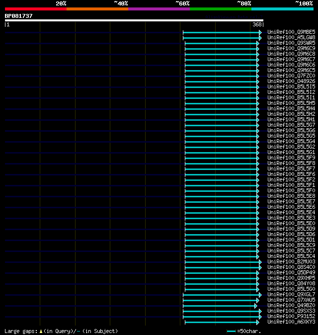Click the UniRef100_Q5DP49 label
The height and width of the screenshot is (335, 318).
click(x=291, y=272)
